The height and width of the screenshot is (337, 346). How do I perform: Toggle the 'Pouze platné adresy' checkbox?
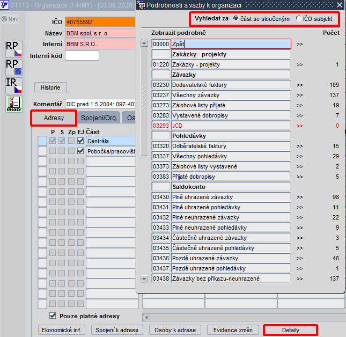[53, 316]
